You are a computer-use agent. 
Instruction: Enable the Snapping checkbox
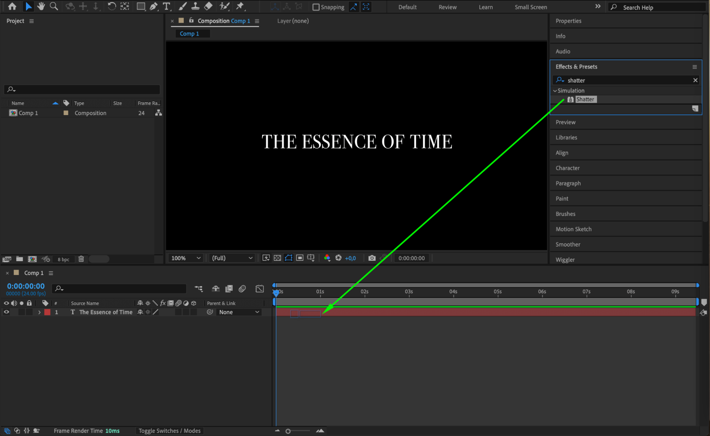pos(315,7)
